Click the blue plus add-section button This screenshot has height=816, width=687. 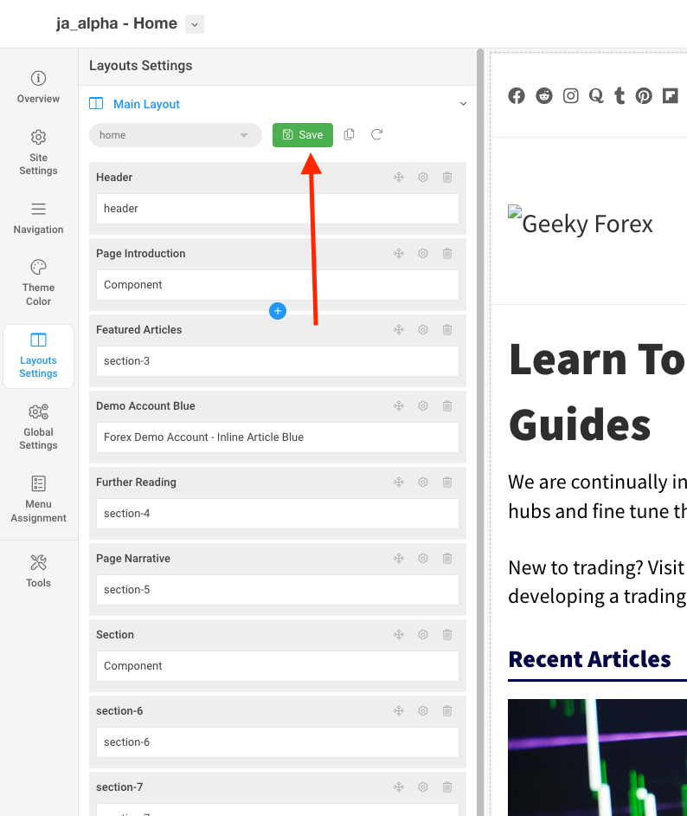click(x=278, y=311)
